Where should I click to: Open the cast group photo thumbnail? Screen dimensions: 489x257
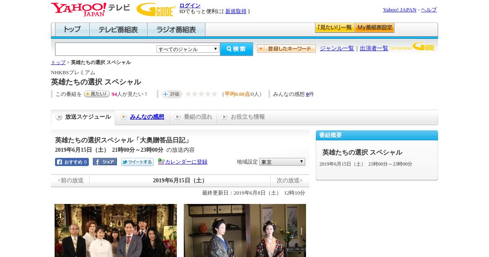pyautogui.click(x=116, y=230)
